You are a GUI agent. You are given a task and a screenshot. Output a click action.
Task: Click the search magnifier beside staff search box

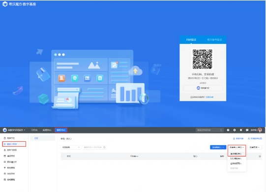tap(104, 147)
